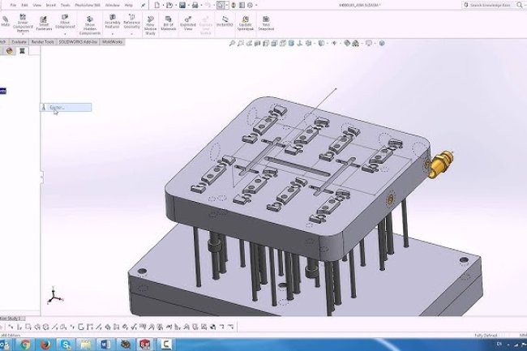Click the Select cursor tool
The image size is (527, 351).
point(221,5)
